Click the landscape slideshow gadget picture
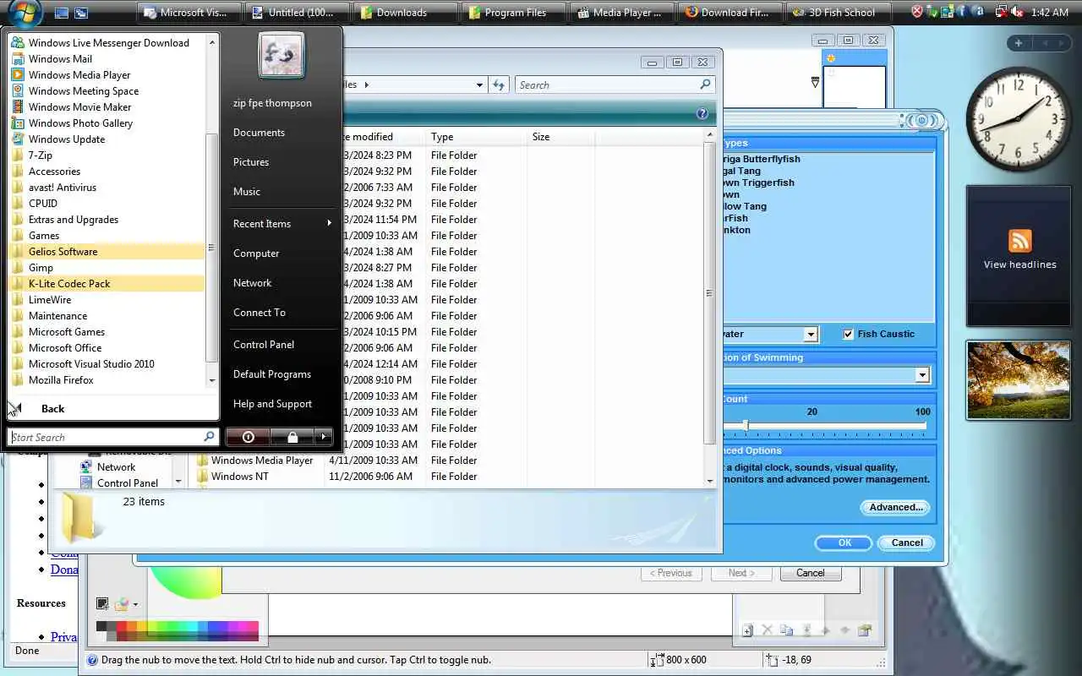Screen dimensions: 1082x676 point(1019,380)
